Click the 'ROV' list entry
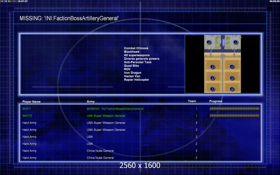The width and height of the screenshot is (280, 175). click(x=127, y=69)
